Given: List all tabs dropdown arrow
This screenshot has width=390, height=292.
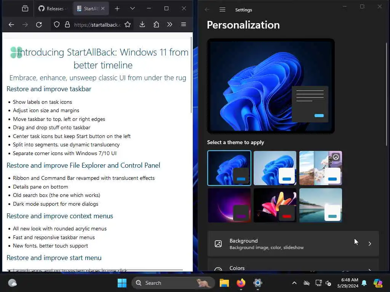Looking at the screenshot, I should pyautogui.click(x=133, y=8).
